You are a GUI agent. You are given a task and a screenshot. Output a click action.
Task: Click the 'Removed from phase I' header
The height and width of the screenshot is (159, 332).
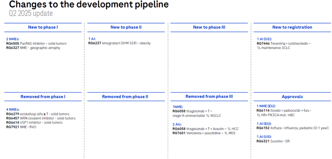click(43, 97)
